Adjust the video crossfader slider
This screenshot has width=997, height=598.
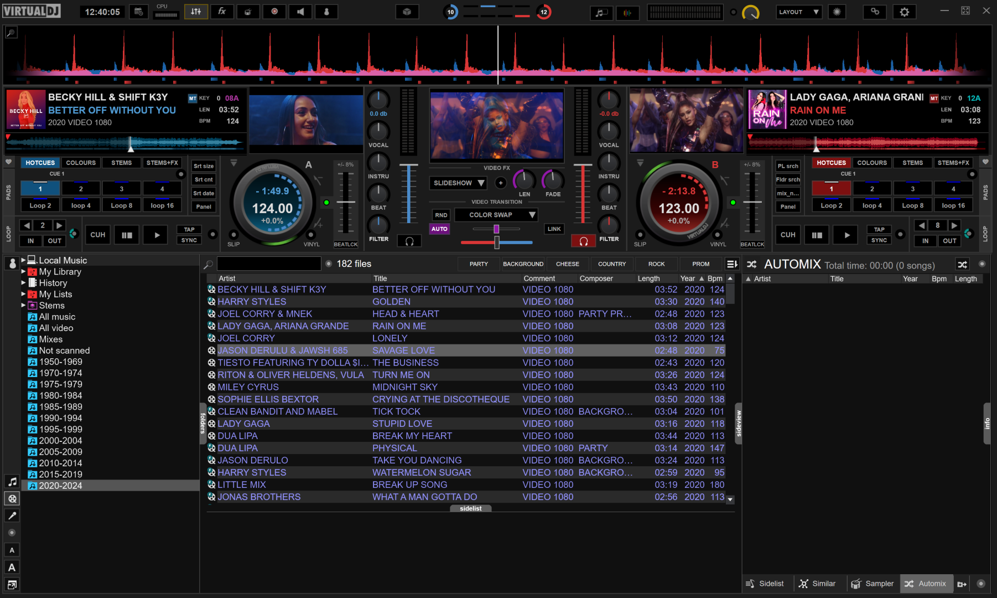pyautogui.click(x=496, y=229)
